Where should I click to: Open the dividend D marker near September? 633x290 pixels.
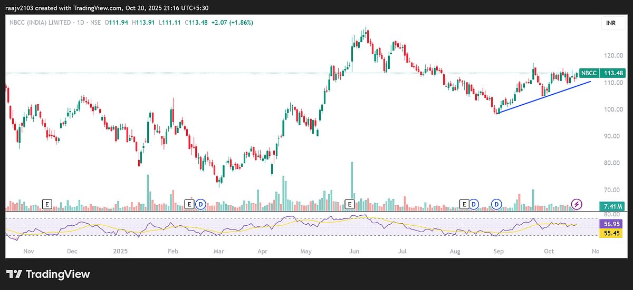(496, 204)
